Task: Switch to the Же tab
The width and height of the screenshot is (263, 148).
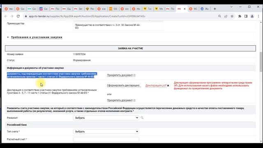Action: (205, 9)
